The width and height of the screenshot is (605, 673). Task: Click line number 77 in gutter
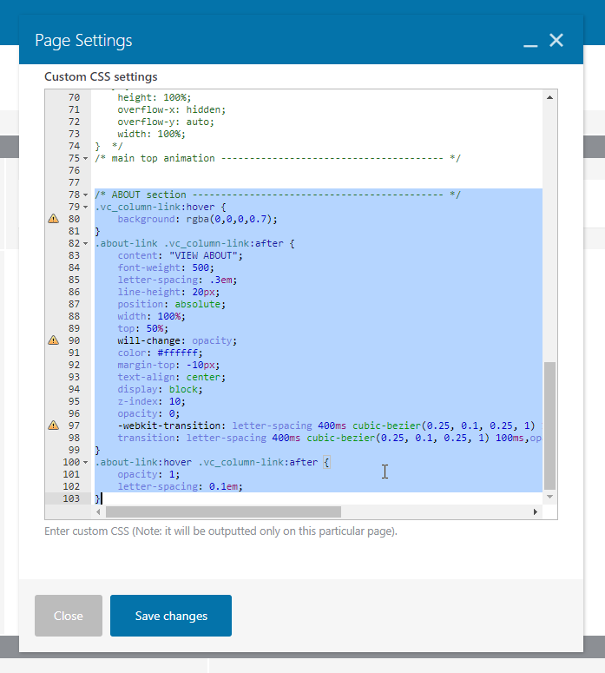point(75,183)
